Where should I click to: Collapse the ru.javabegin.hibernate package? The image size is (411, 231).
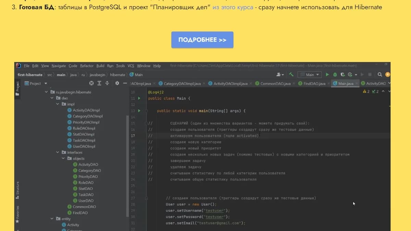coord(47,92)
